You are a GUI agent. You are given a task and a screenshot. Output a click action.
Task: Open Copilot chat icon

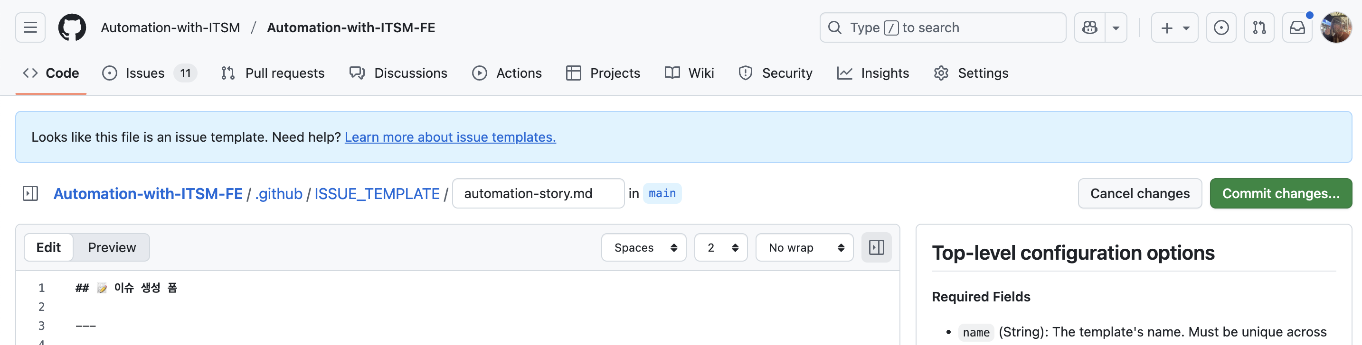click(x=1090, y=27)
